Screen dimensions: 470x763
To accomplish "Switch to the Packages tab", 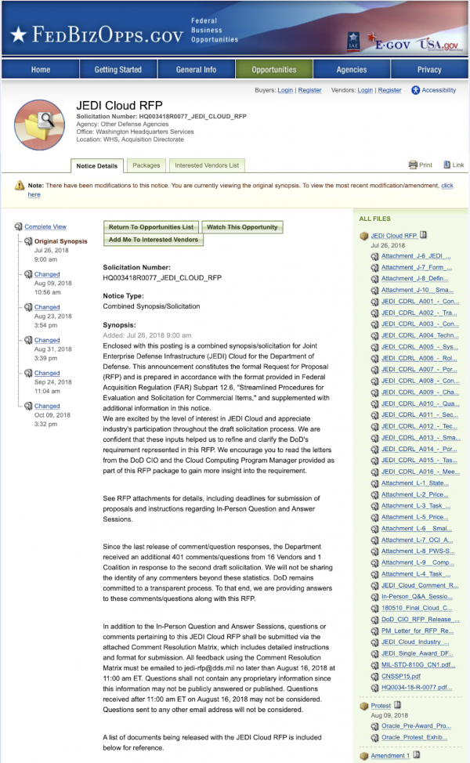I will (146, 165).
